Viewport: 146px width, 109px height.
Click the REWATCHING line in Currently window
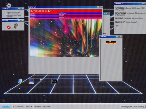point(130,14)
